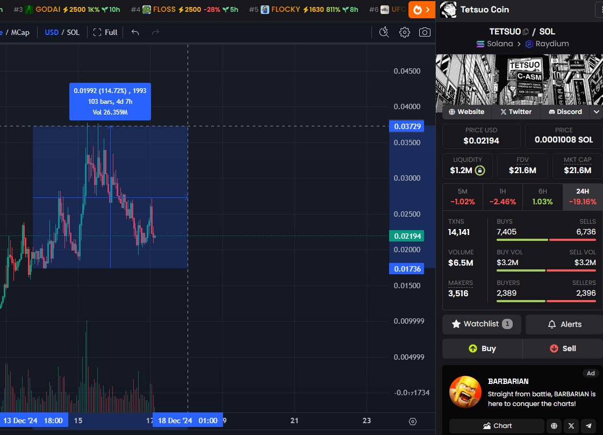Viewport: 603px width, 435px height.
Task: Click the Tetsuo banner image
Action: pyautogui.click(x=519, y=80)
